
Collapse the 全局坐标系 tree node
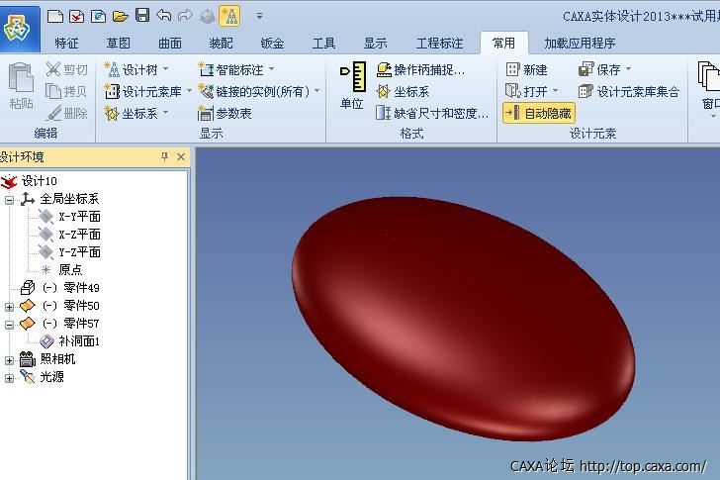tap(9, 199)
